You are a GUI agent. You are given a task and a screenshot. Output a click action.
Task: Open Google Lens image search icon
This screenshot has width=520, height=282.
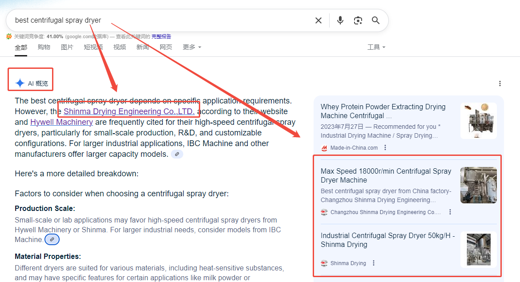pos(358,20)
